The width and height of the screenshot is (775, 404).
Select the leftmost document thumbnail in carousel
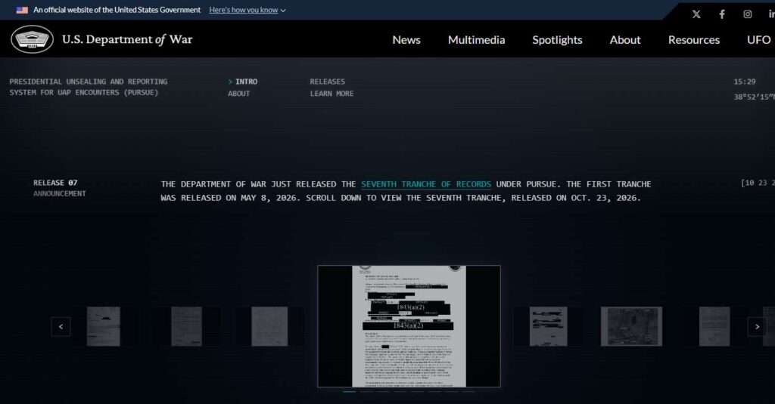click(103, 326)
